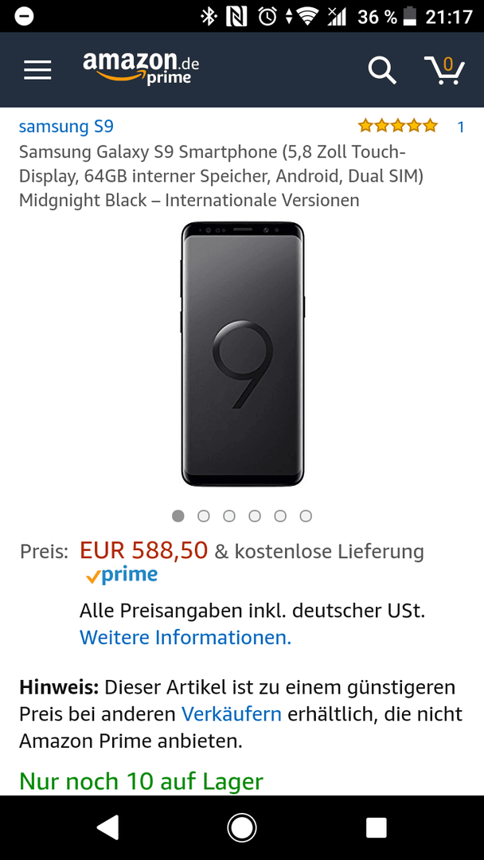This screenshot has height=860, width=484.
Task: Open the Verkäufern link
Action: (232, 713)
